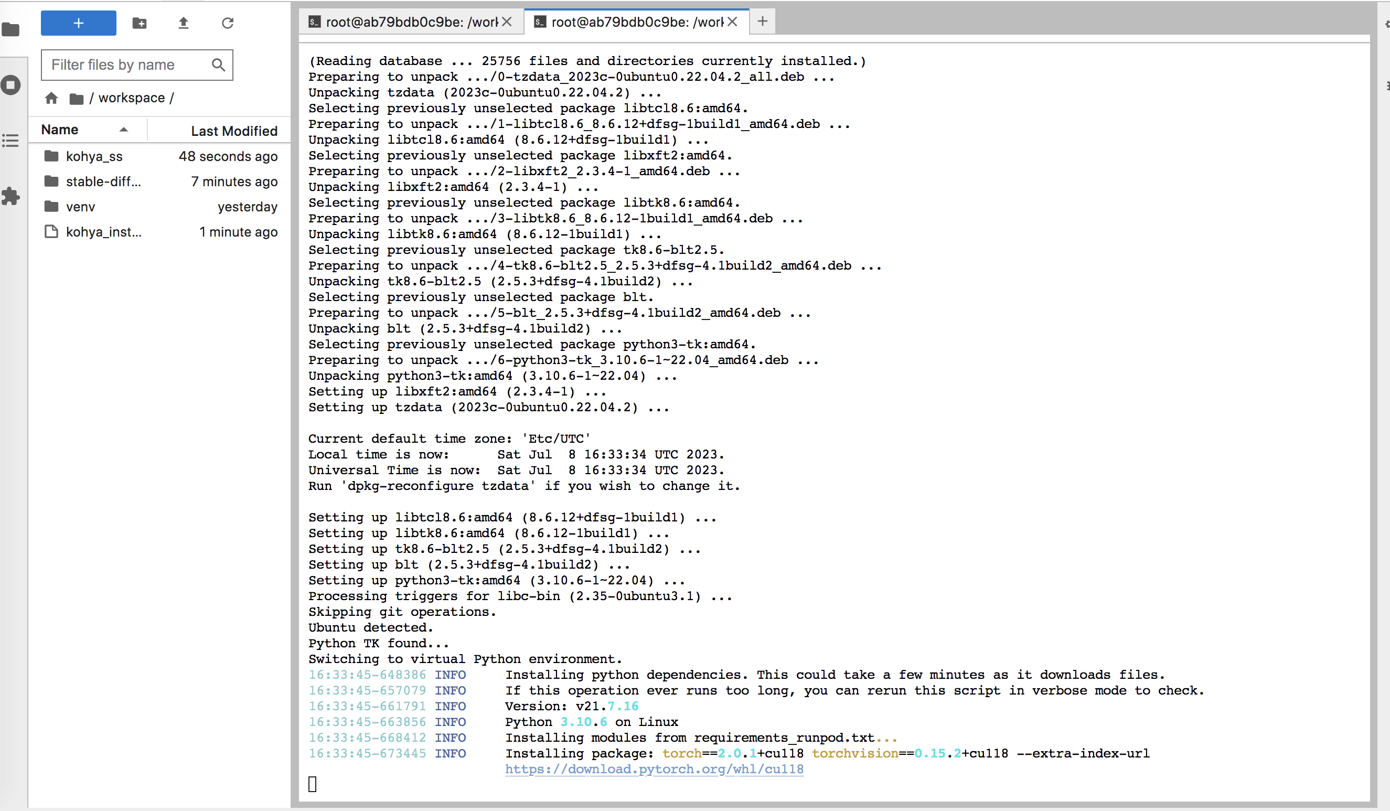
Task: Open the kohya_ss folder
Action: [94, 156]
